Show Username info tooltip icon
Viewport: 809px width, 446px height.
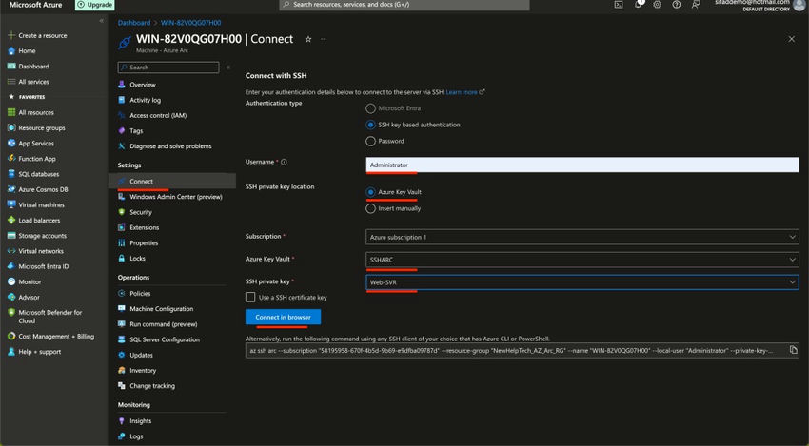[x=284, y=162]
